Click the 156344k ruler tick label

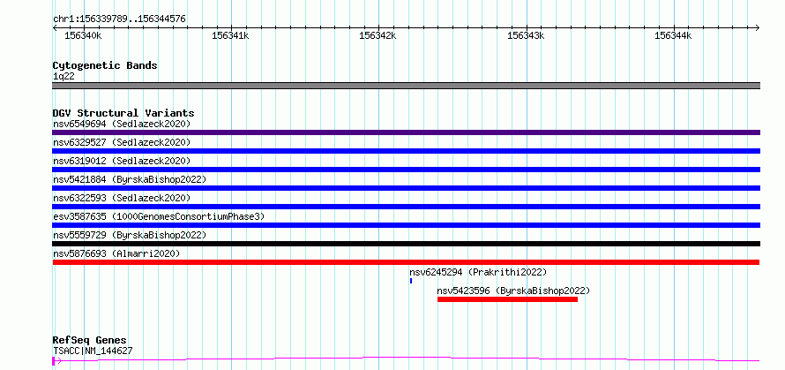point(673,35)
